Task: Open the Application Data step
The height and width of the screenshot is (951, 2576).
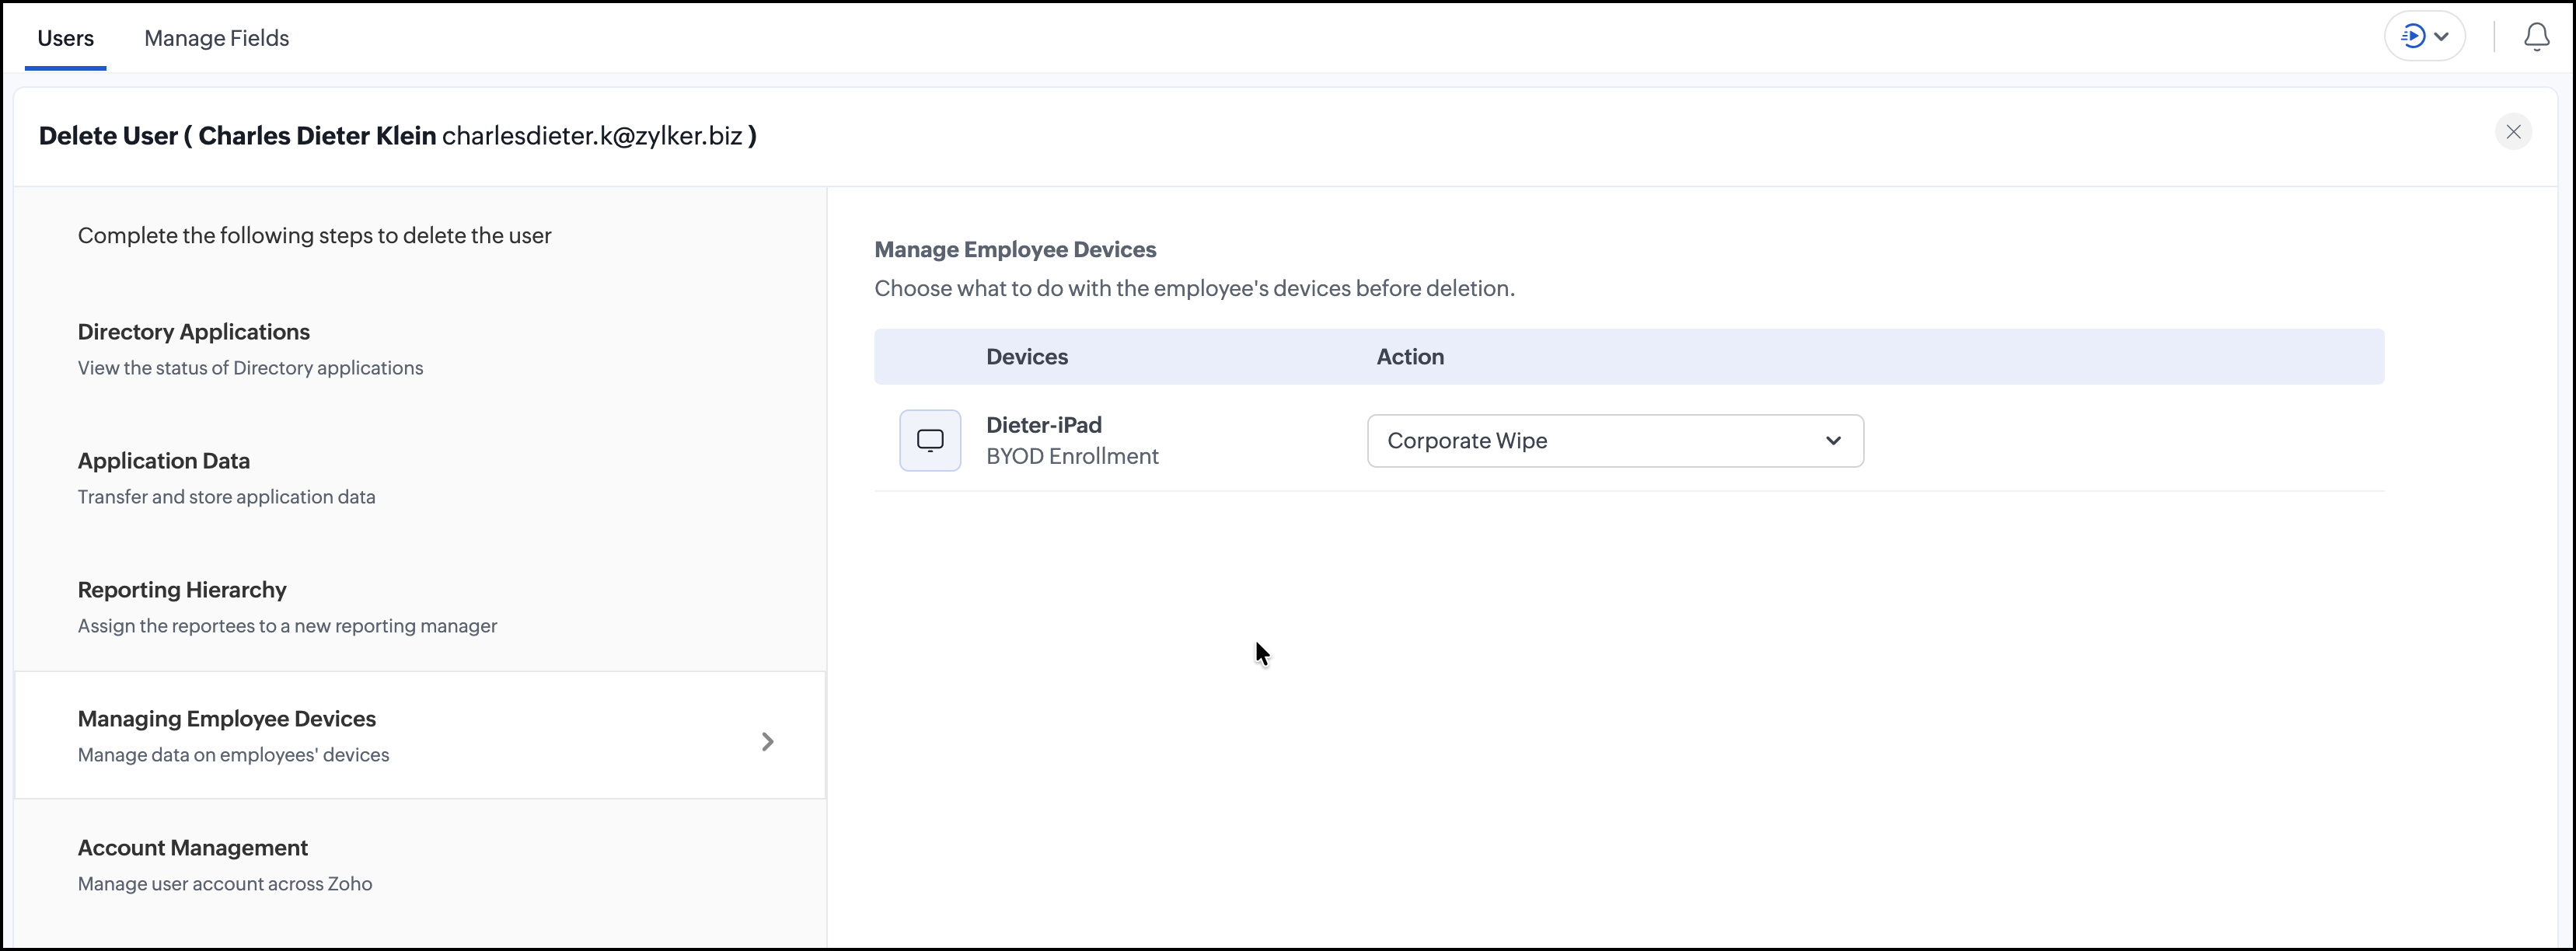Action: coord(420,477)
